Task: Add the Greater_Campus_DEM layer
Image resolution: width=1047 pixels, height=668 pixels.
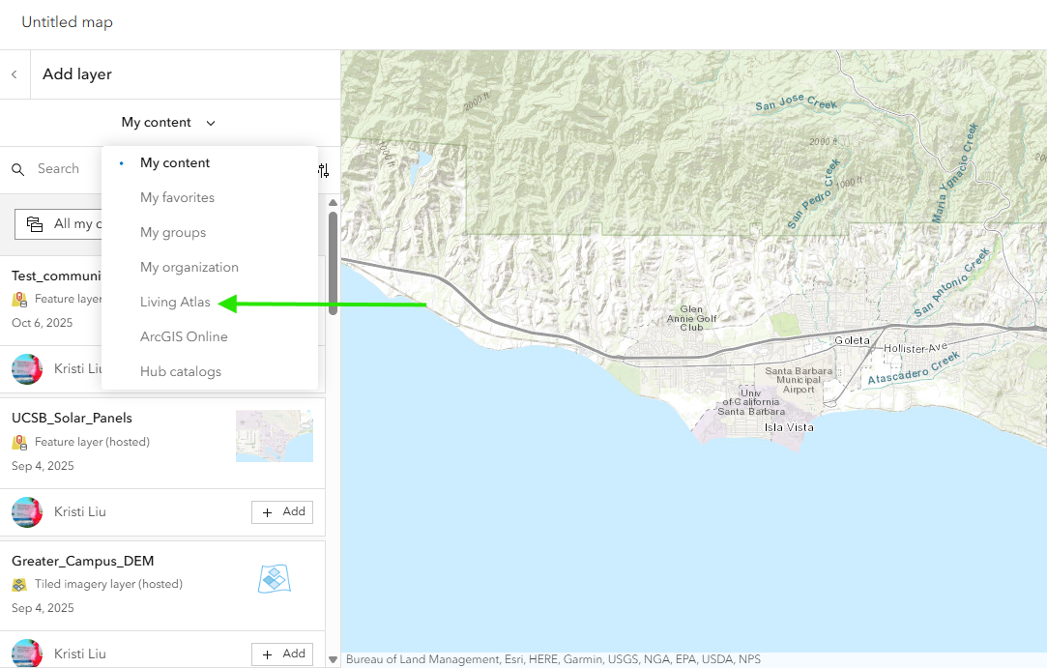Action: [x=282, y=654]
